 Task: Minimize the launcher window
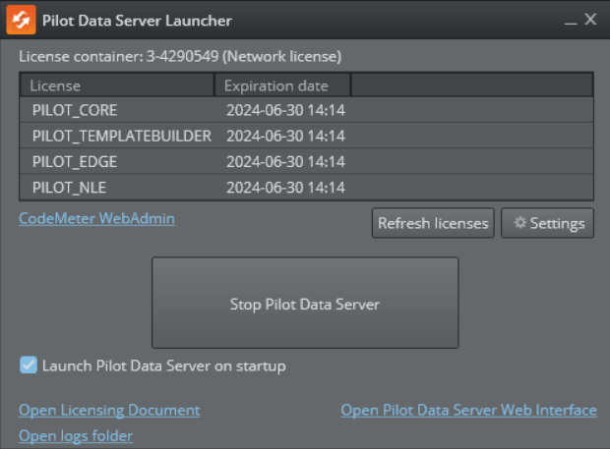(x=570, y=20)
